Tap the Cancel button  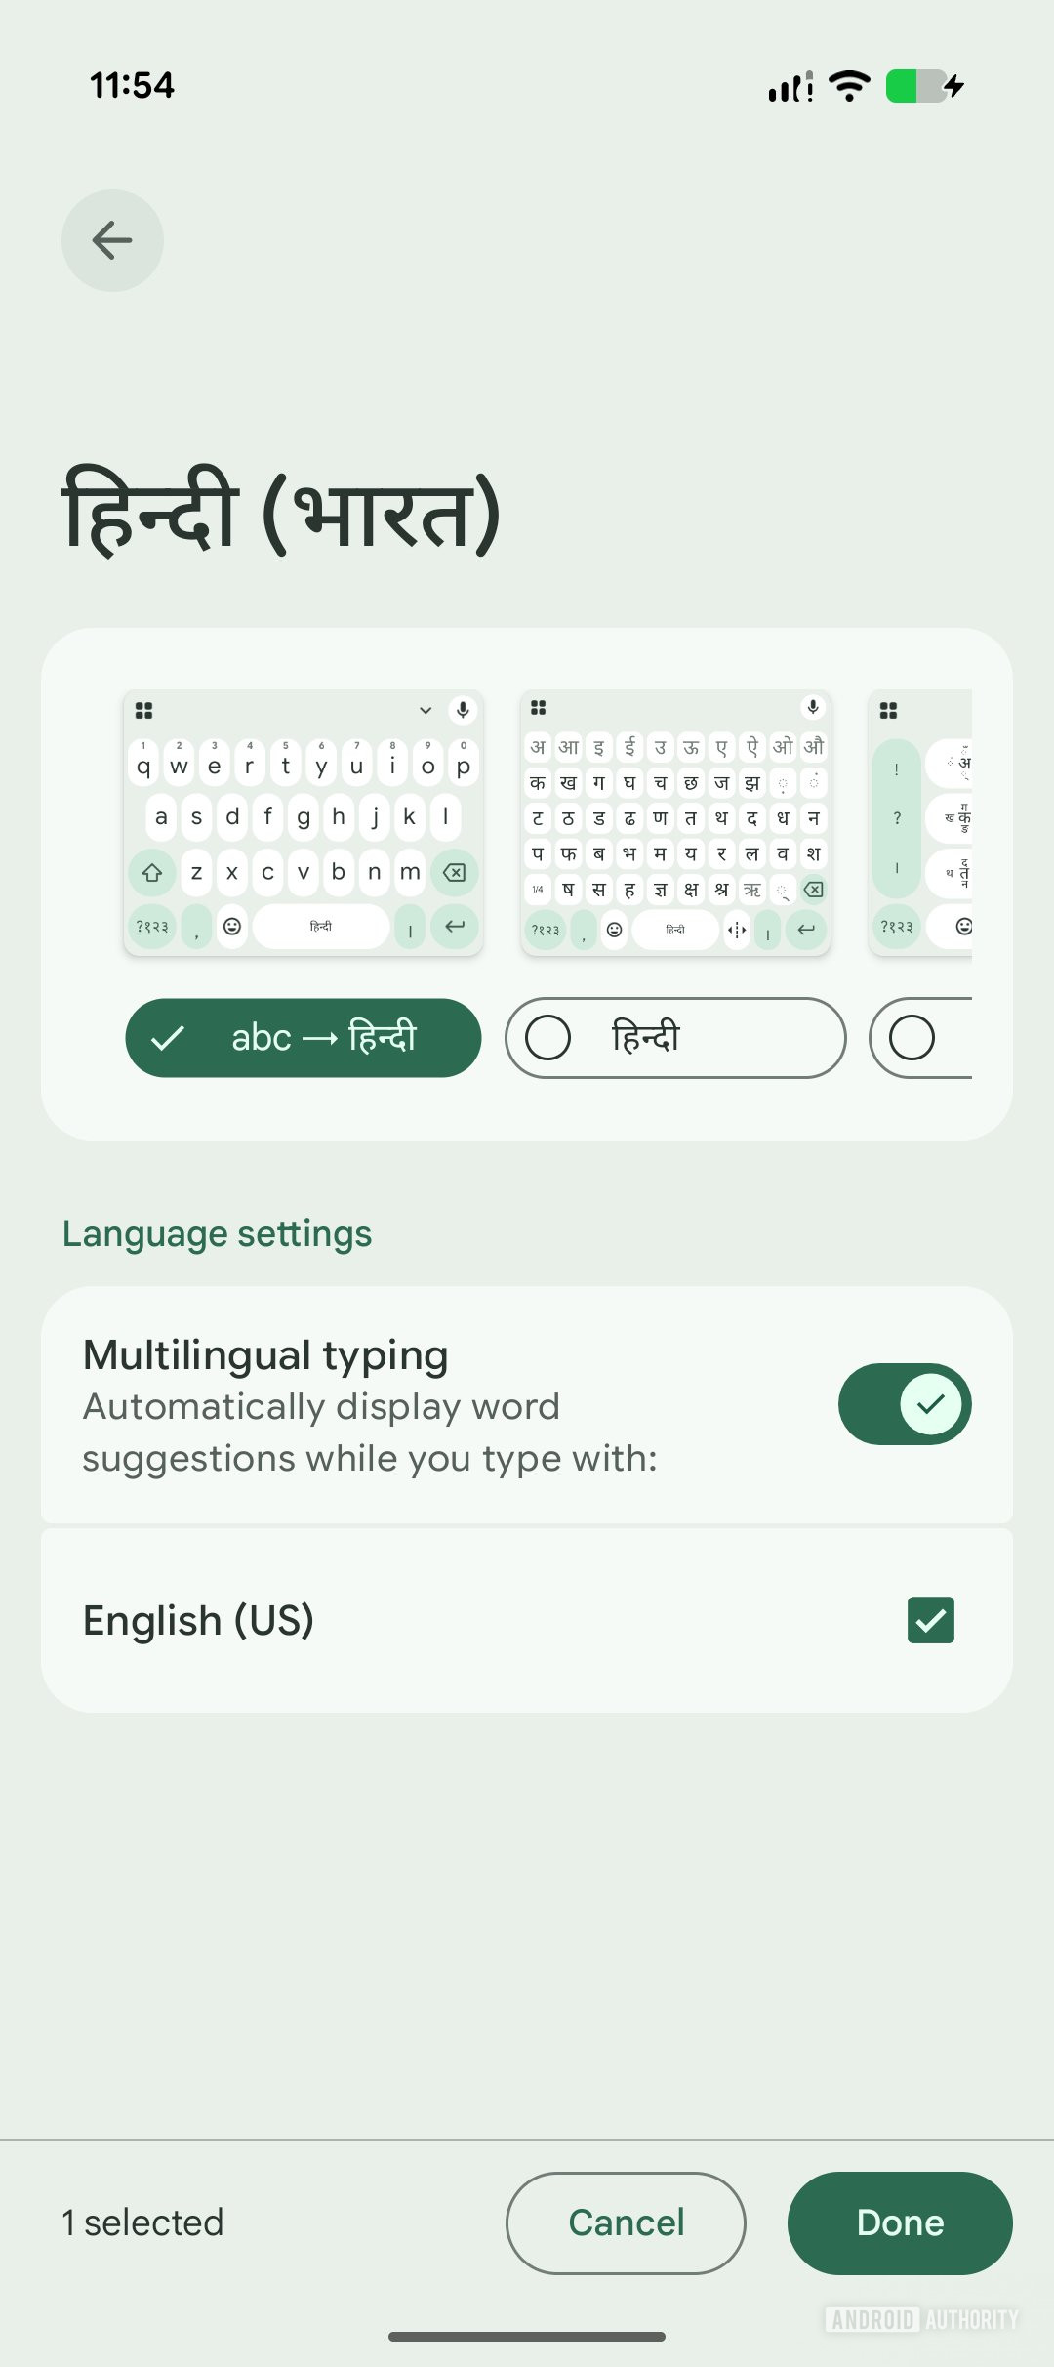[x=626, y=2222]
